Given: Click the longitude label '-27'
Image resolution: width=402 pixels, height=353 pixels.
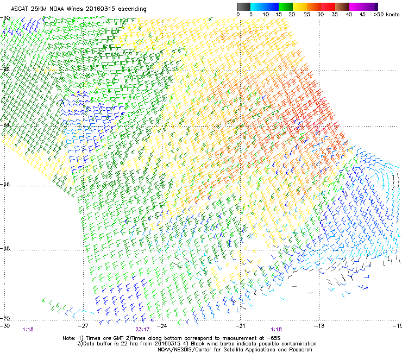Looking at the screenshot, I should [83, 326].
